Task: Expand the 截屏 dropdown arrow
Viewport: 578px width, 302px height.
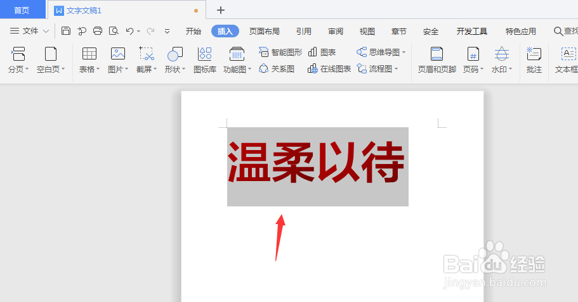Action: [155, 69]
